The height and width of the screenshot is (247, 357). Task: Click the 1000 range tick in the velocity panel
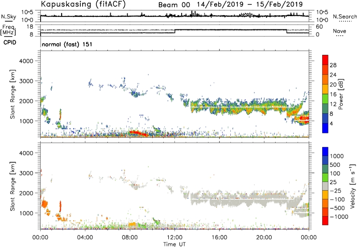[x=26, y=213]
